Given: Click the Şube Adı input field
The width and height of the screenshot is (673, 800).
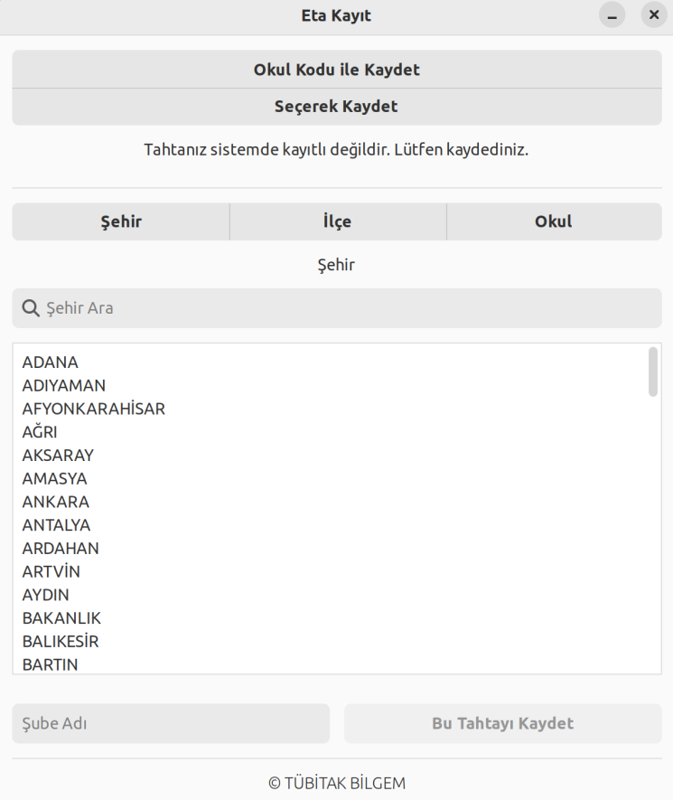Looking at the screenshot, I should [x=171, y=723].
